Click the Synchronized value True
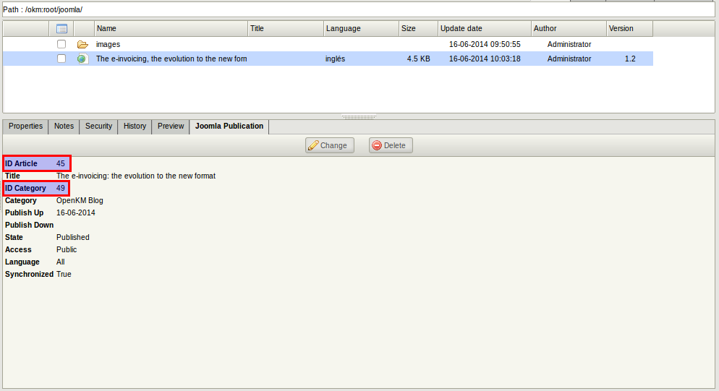Screen dimensions: 719x391 tap(64, 275)
